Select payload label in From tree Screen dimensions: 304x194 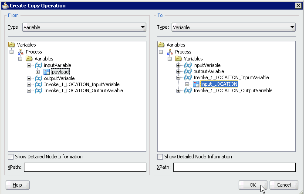[60, 72]
